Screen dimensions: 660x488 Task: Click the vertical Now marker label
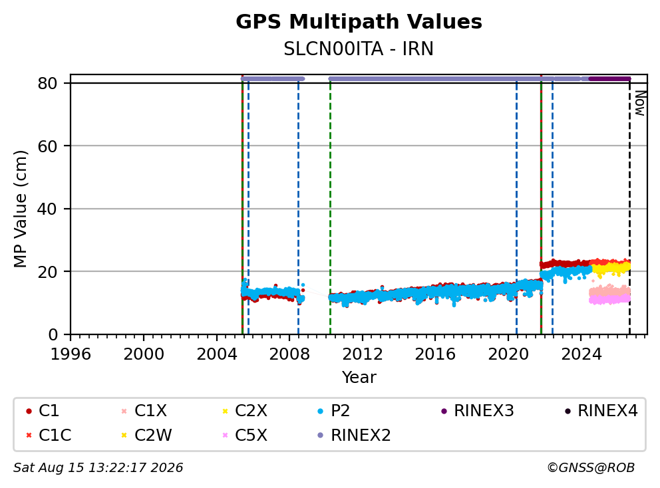640,103
